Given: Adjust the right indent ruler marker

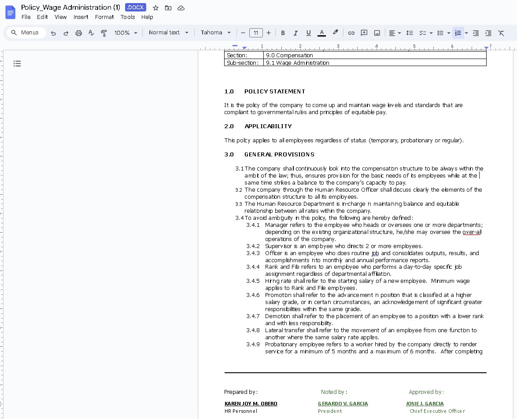Looking at the screenshot, I should pos(486,48).
